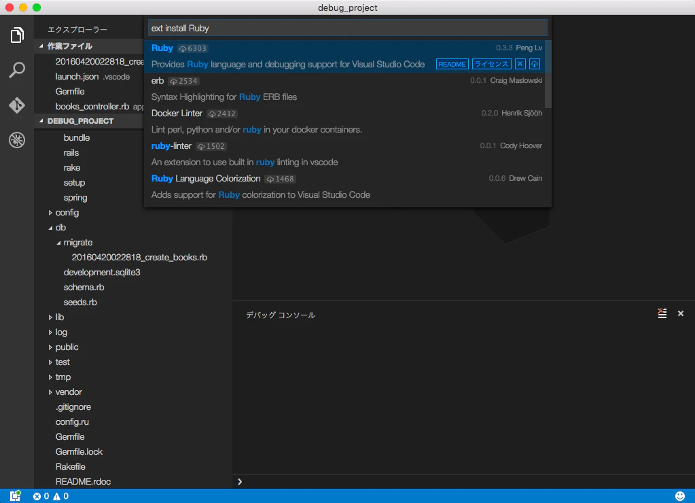The image size is (695, 503).
Task: Collapse the DEBUG_PROJECT section
Action: [x=41, y=120]
